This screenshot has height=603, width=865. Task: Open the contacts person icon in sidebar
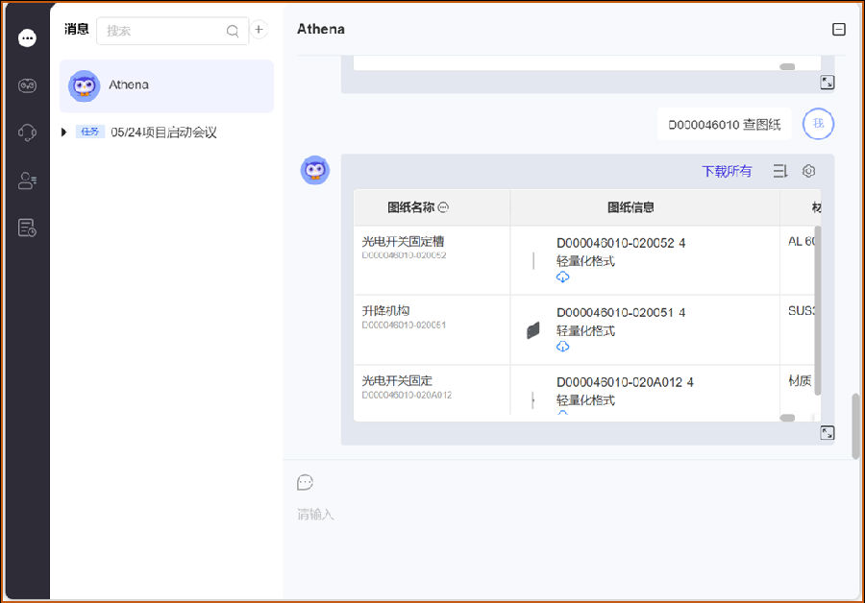[x=27, y=181]
